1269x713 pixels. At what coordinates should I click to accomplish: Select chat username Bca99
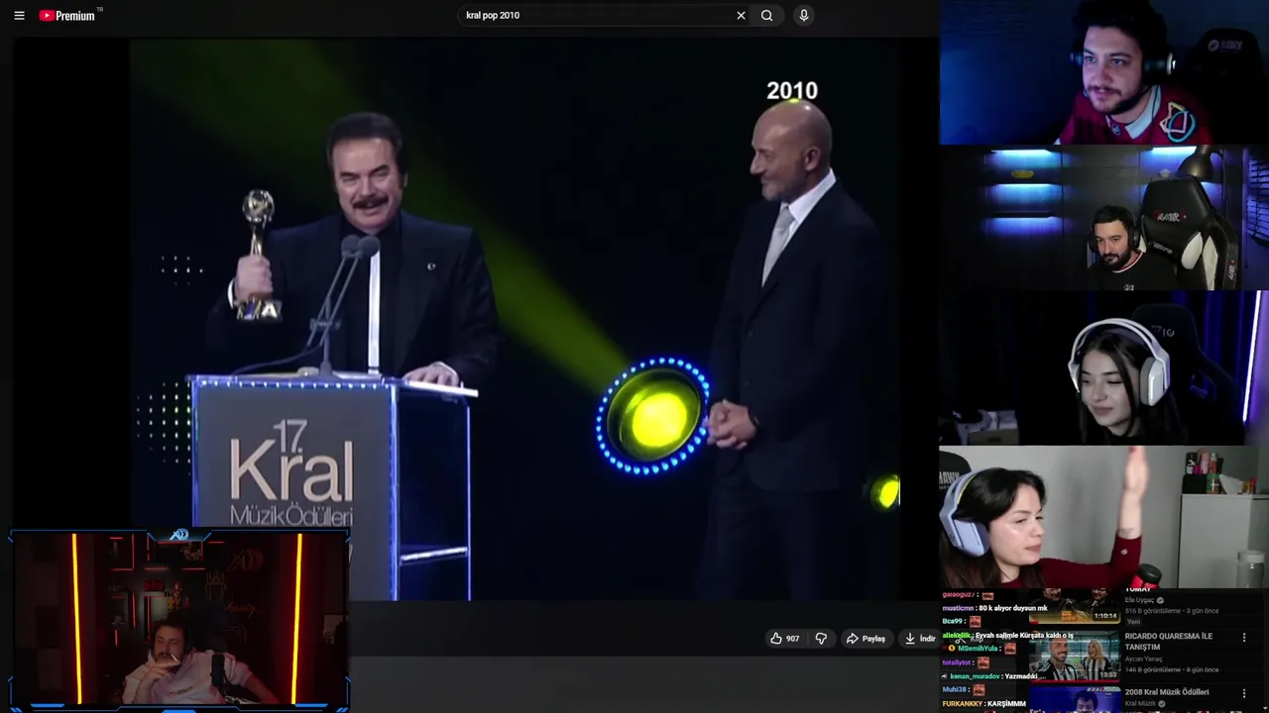[954, 621]
